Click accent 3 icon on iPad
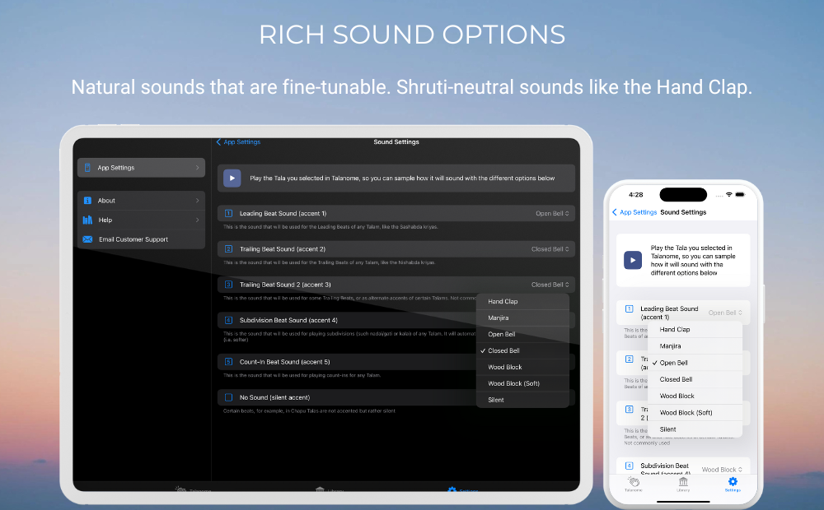Screen dimensions: 824x510 coord(228,285)
